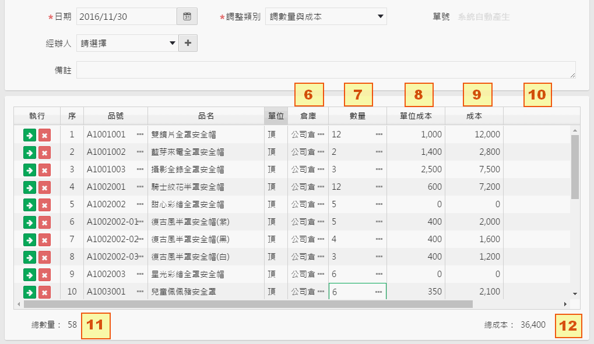Image resolution: width=594 pixels, height=344 pixels.
Task: Delete row 10 A1003001 red X
Action: point(45,292)
